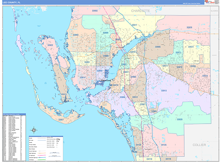Click the HENDRY county label
The height and width of the screenshot is (162, 221).
pyautogui.click(x=214, y=55)
